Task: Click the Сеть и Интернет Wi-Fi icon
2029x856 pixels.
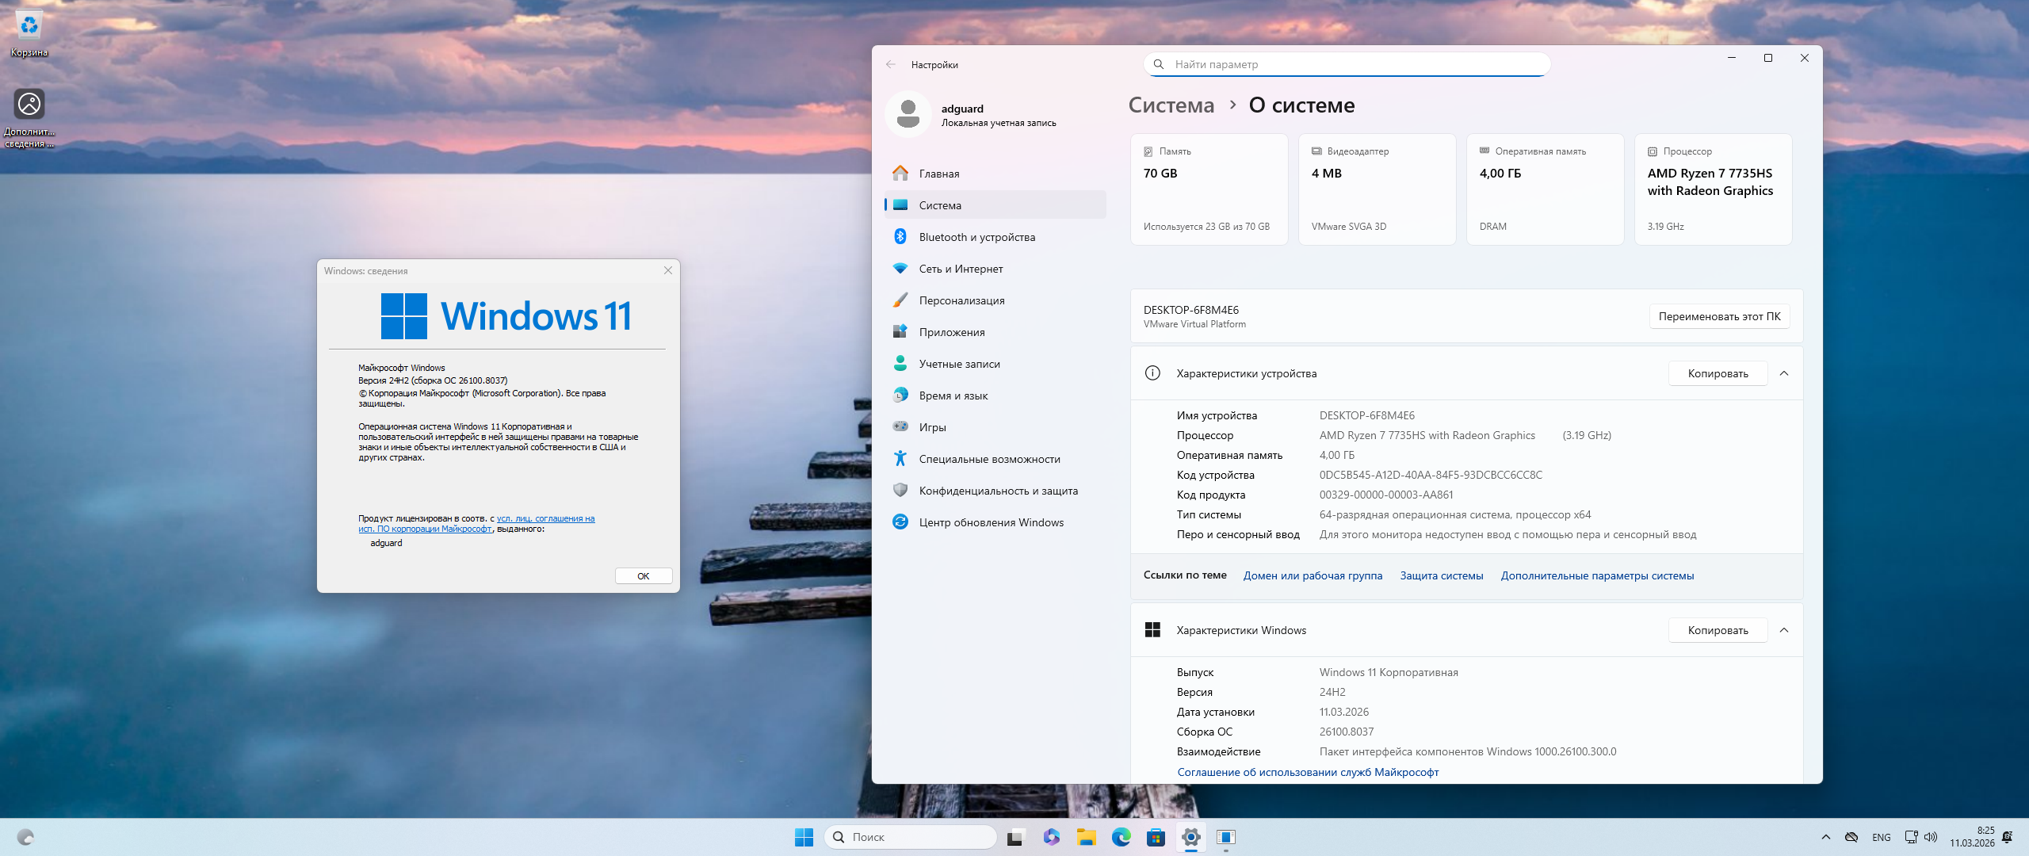Action: click(x=900, y=269)
